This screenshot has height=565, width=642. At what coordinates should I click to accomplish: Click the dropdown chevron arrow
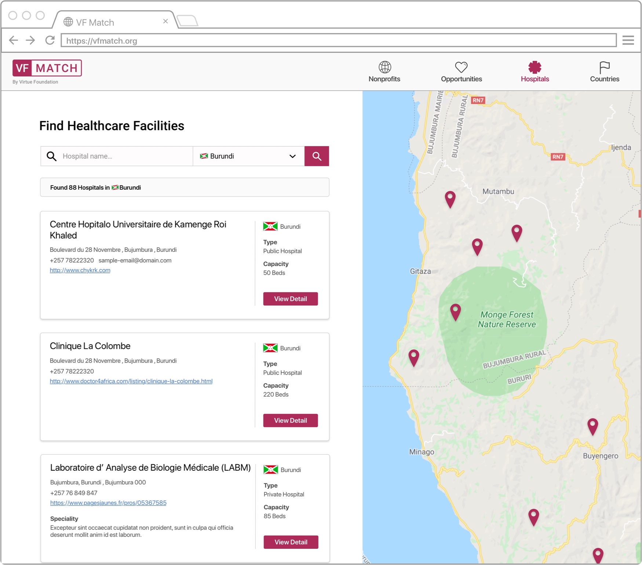[292, 156]
